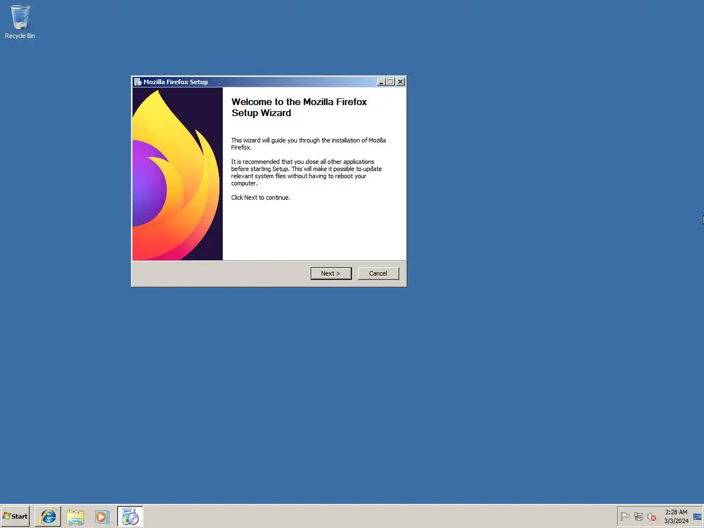Open the Recycle Bin desktop icon
Image resolution: width=704 pixels, height=528 pixels.
point(20,22)
